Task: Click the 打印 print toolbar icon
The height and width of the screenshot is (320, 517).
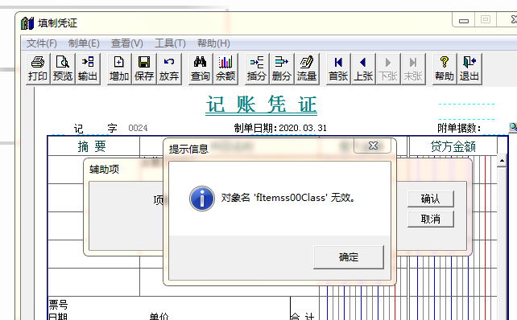Action: click(x=38, y=69)
